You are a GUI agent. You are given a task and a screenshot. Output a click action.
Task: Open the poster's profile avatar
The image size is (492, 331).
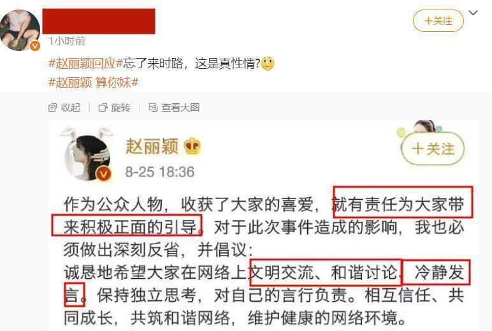pyautogui.click(x=20, y=30)
